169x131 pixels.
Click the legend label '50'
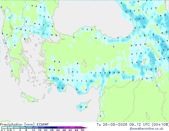pyautogui.click(x=82, y=130)
